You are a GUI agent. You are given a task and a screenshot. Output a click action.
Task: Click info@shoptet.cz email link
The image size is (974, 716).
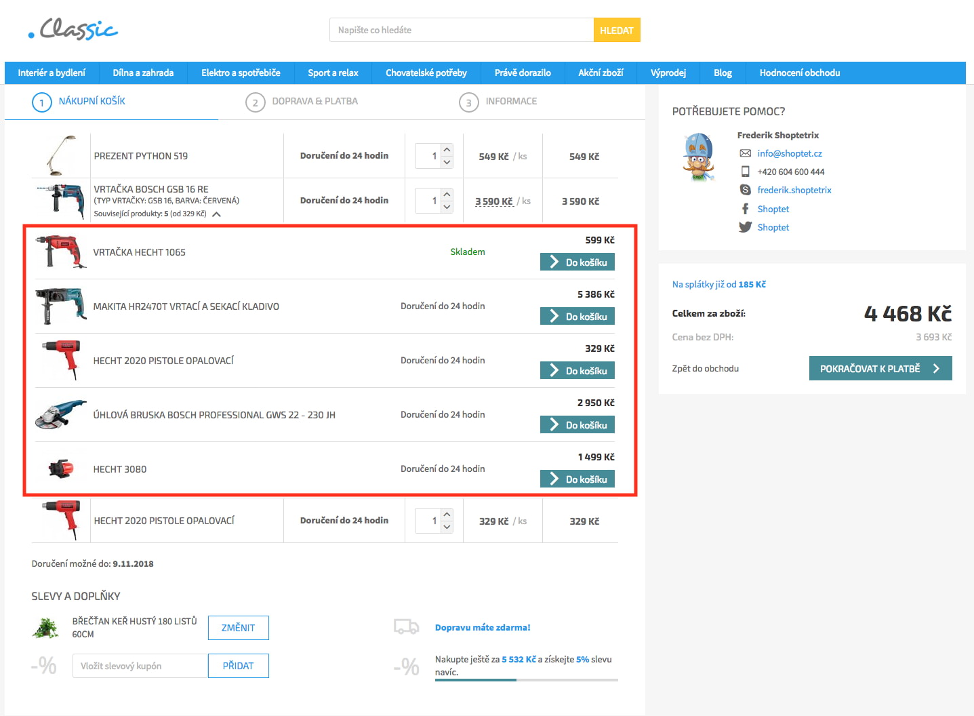pos(790,153)
